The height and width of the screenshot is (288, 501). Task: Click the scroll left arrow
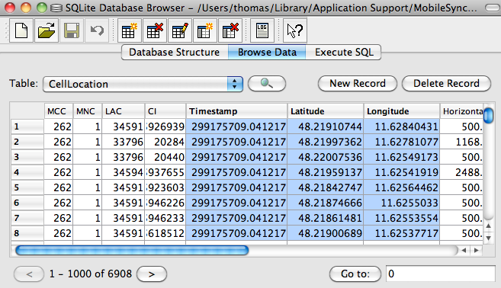(x=464, y=251)
